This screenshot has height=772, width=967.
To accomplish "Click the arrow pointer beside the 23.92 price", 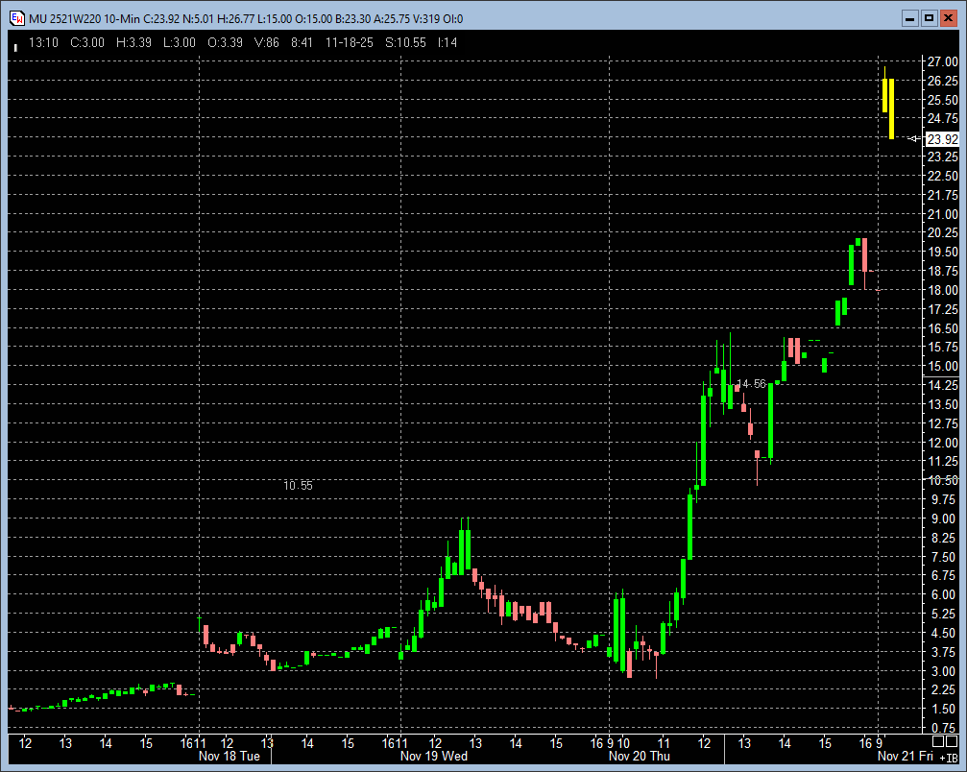I will pyautogui.click(x=913, y=139).
